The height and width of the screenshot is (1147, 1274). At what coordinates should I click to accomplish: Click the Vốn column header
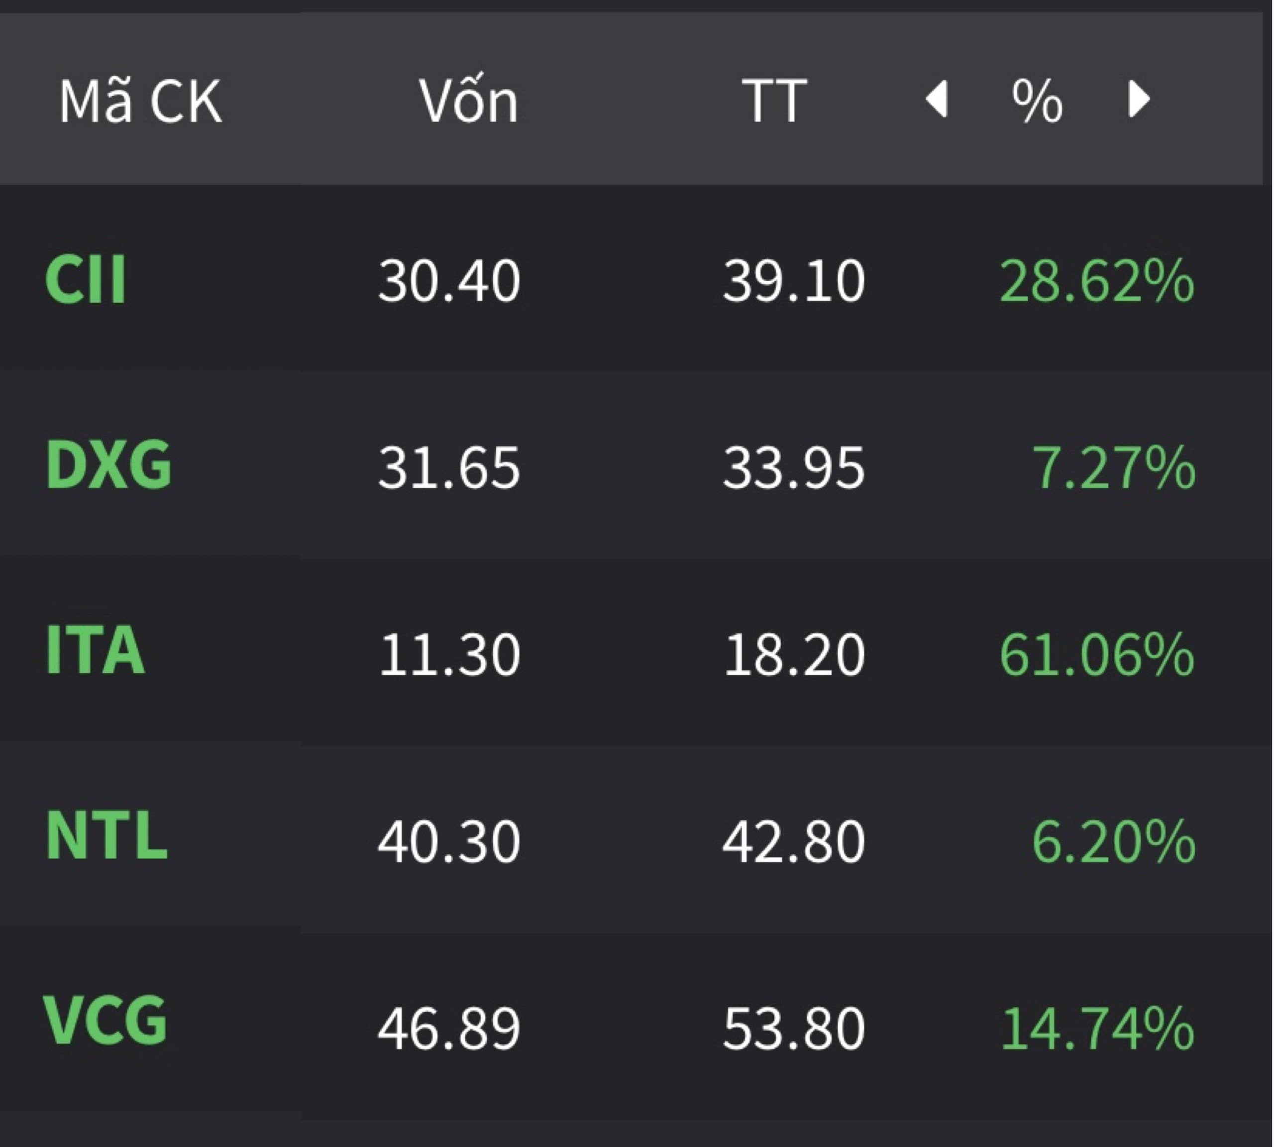pyautogui.click(x=468, y=101)
